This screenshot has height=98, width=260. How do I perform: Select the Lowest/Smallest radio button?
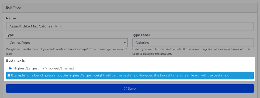45,68
